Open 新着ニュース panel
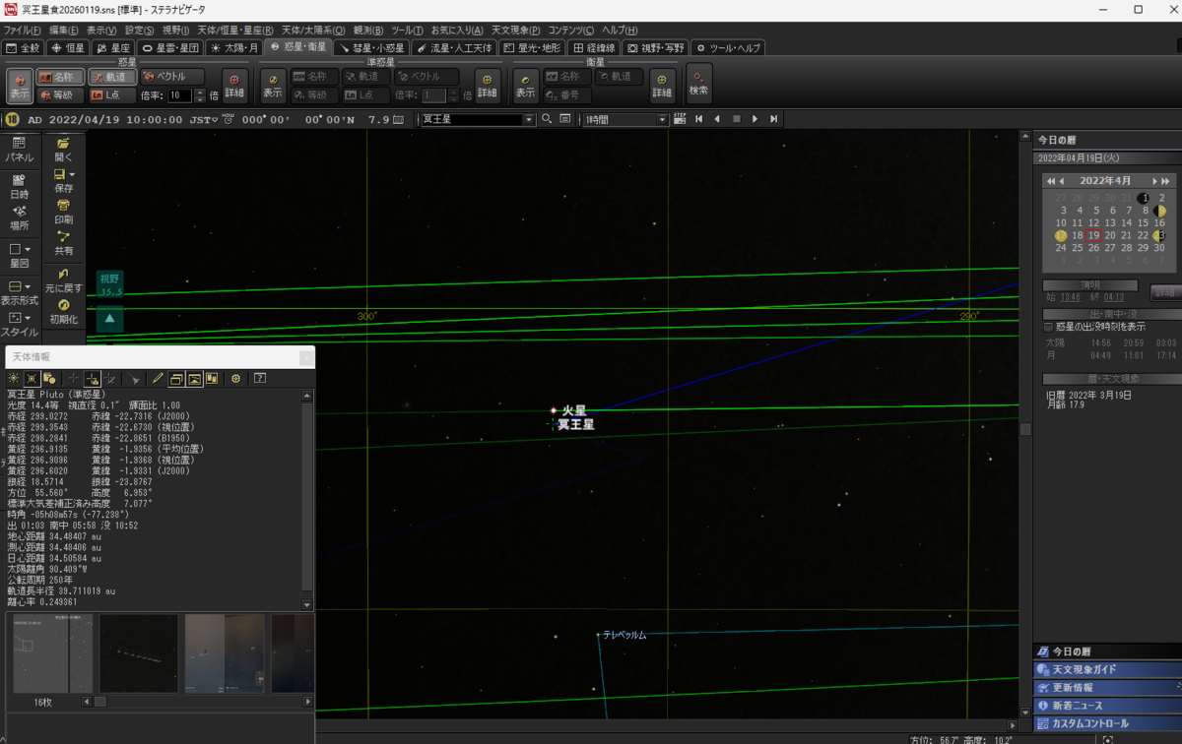Screen dimensions: 1182x744 [x=1107, y=706]
